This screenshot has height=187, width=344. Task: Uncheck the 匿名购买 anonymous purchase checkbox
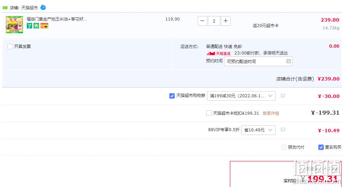click(321, 147)
